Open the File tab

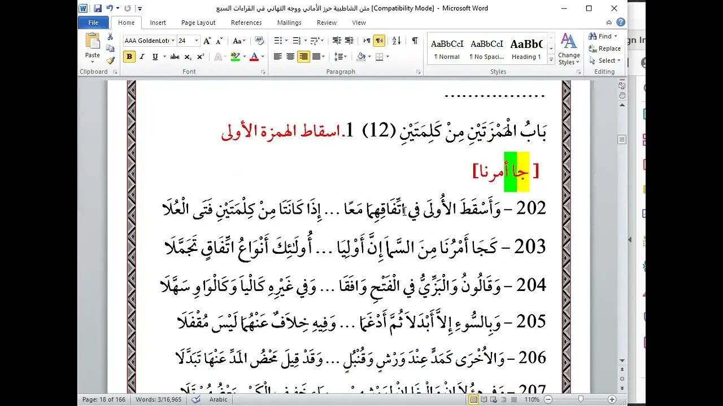click(93, 23)
